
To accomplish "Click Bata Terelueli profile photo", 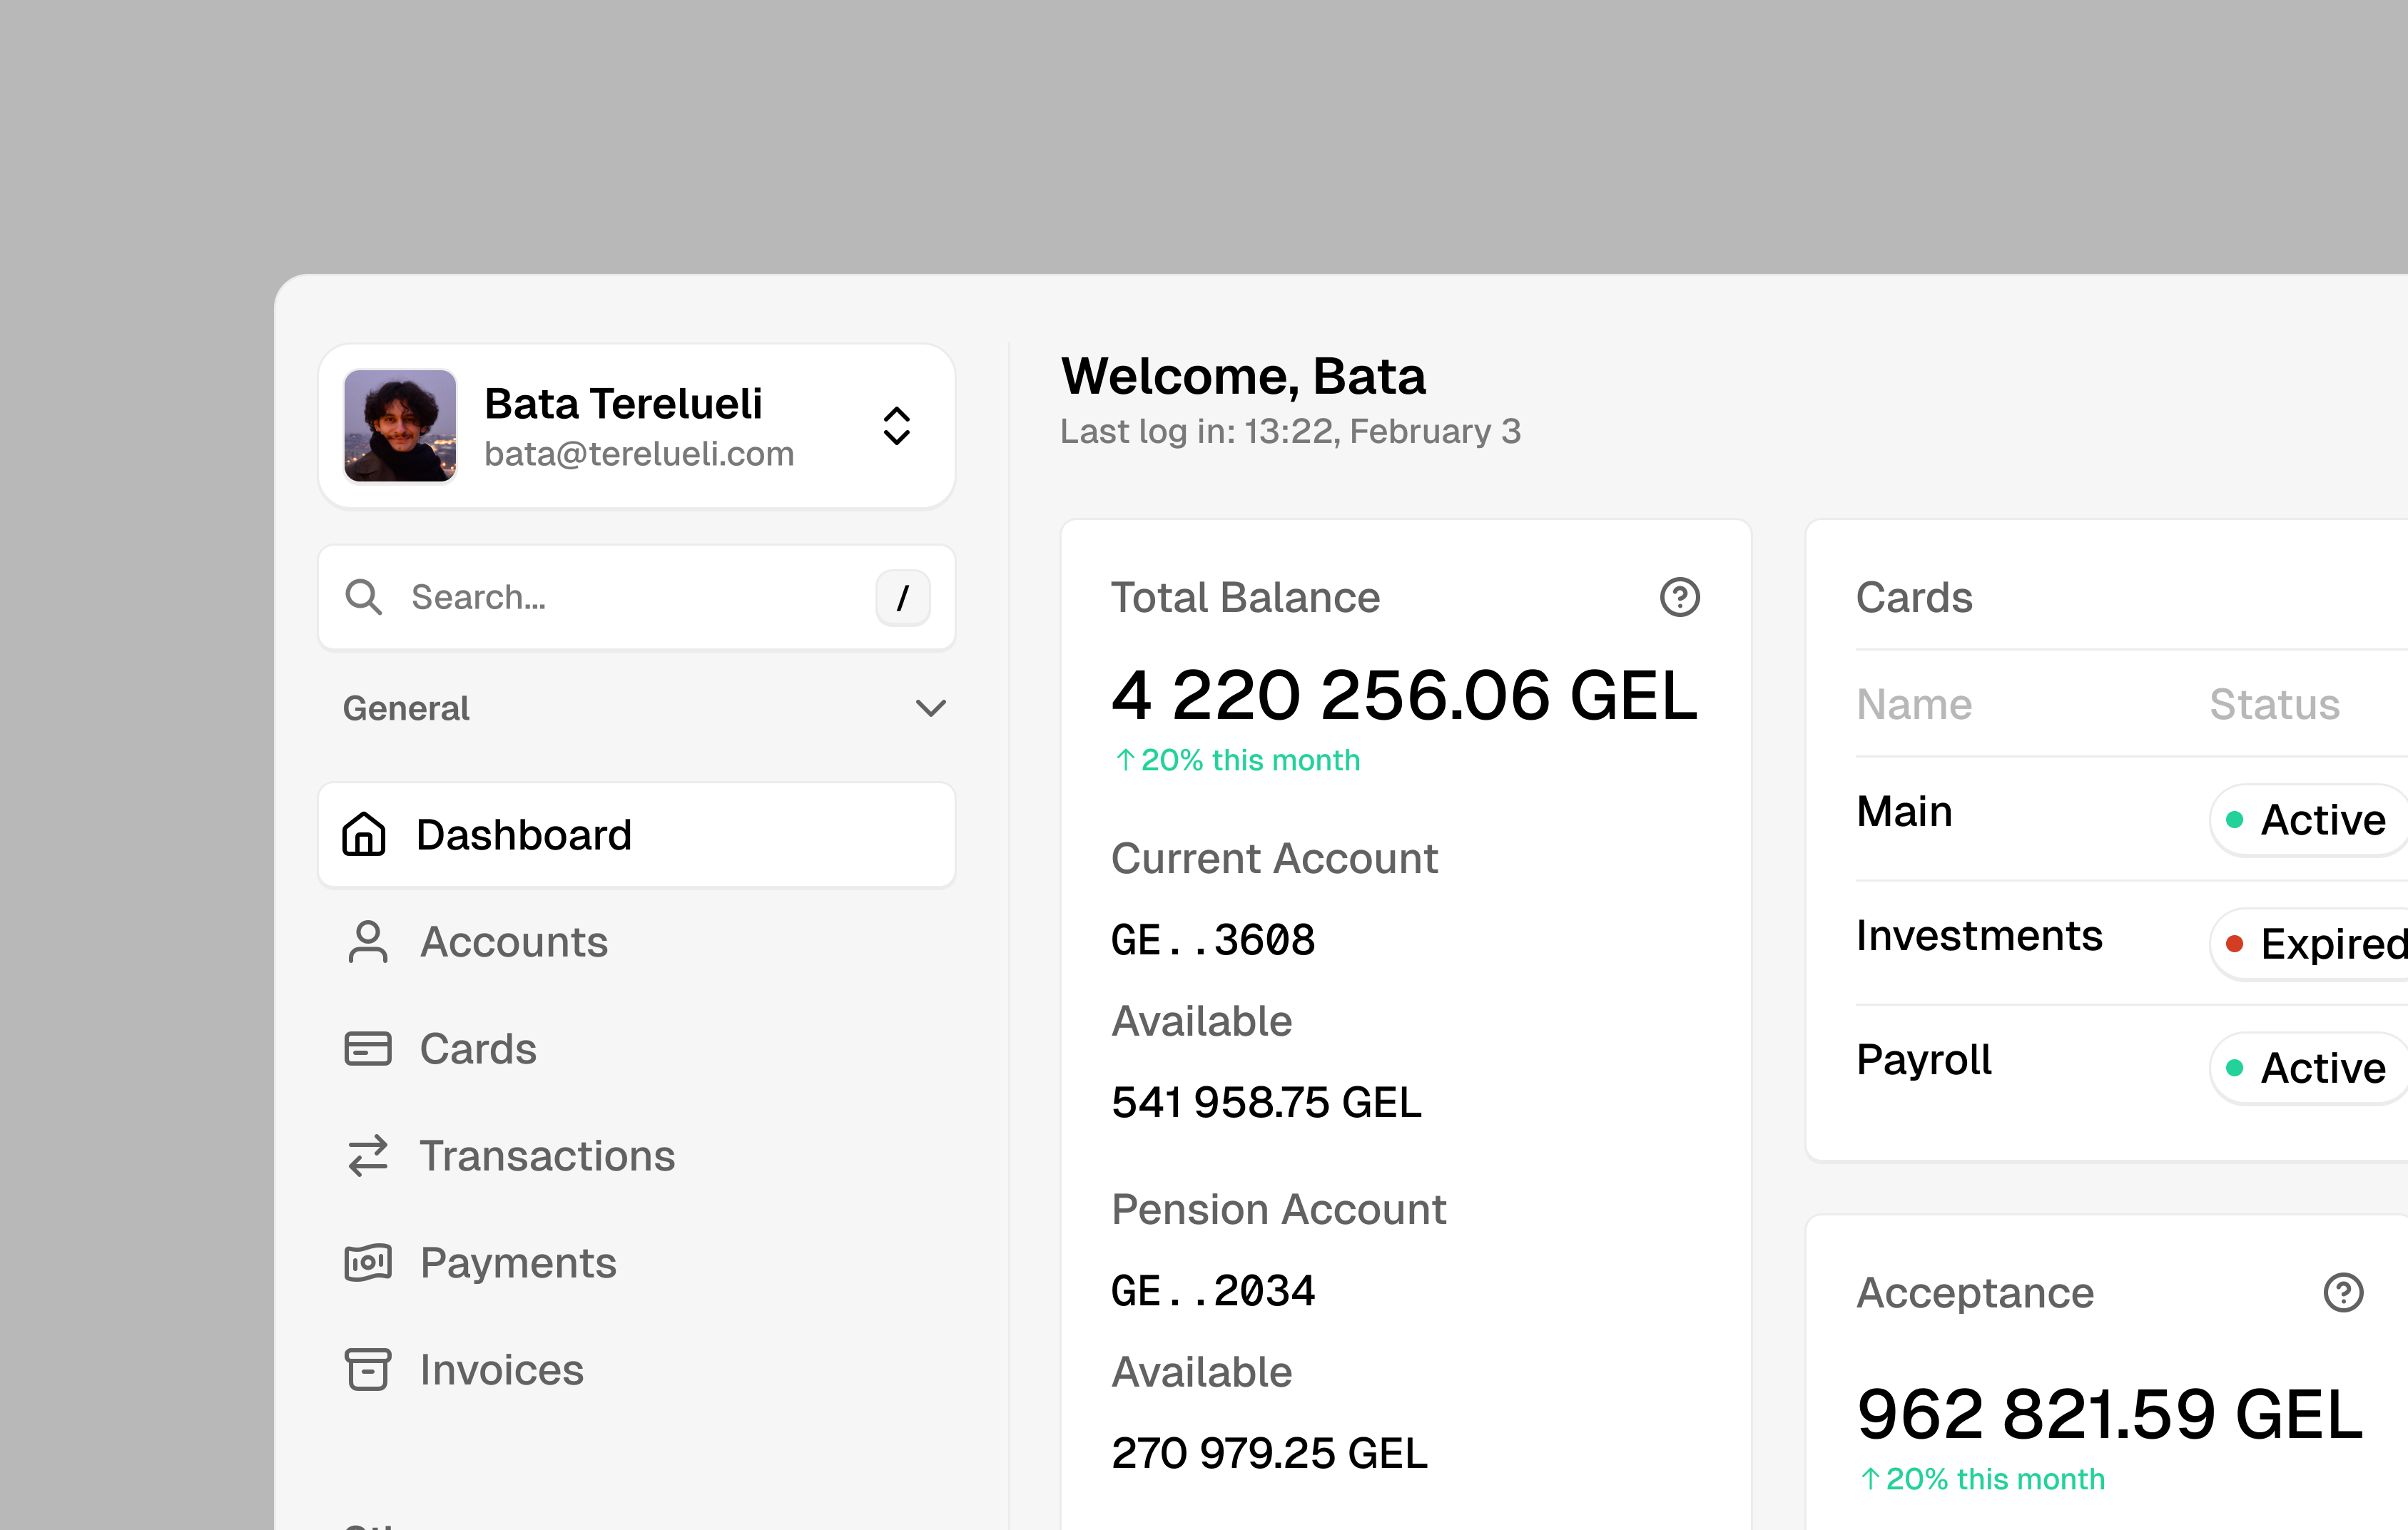I will 400,426.
